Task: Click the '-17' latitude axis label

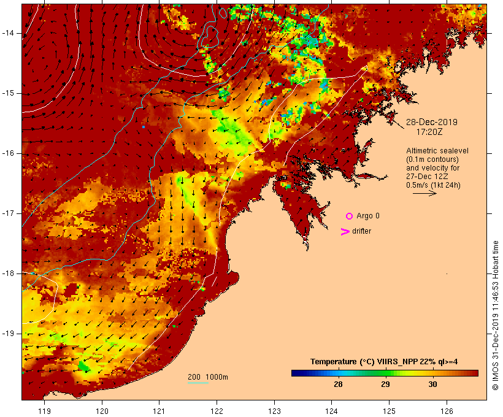Action: point(7,213)
